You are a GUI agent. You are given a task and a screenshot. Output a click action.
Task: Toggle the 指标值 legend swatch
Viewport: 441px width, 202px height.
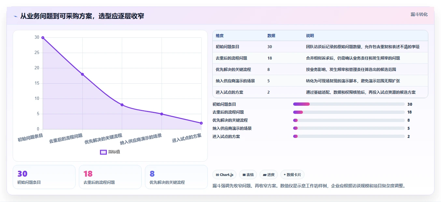pos(103,152)
